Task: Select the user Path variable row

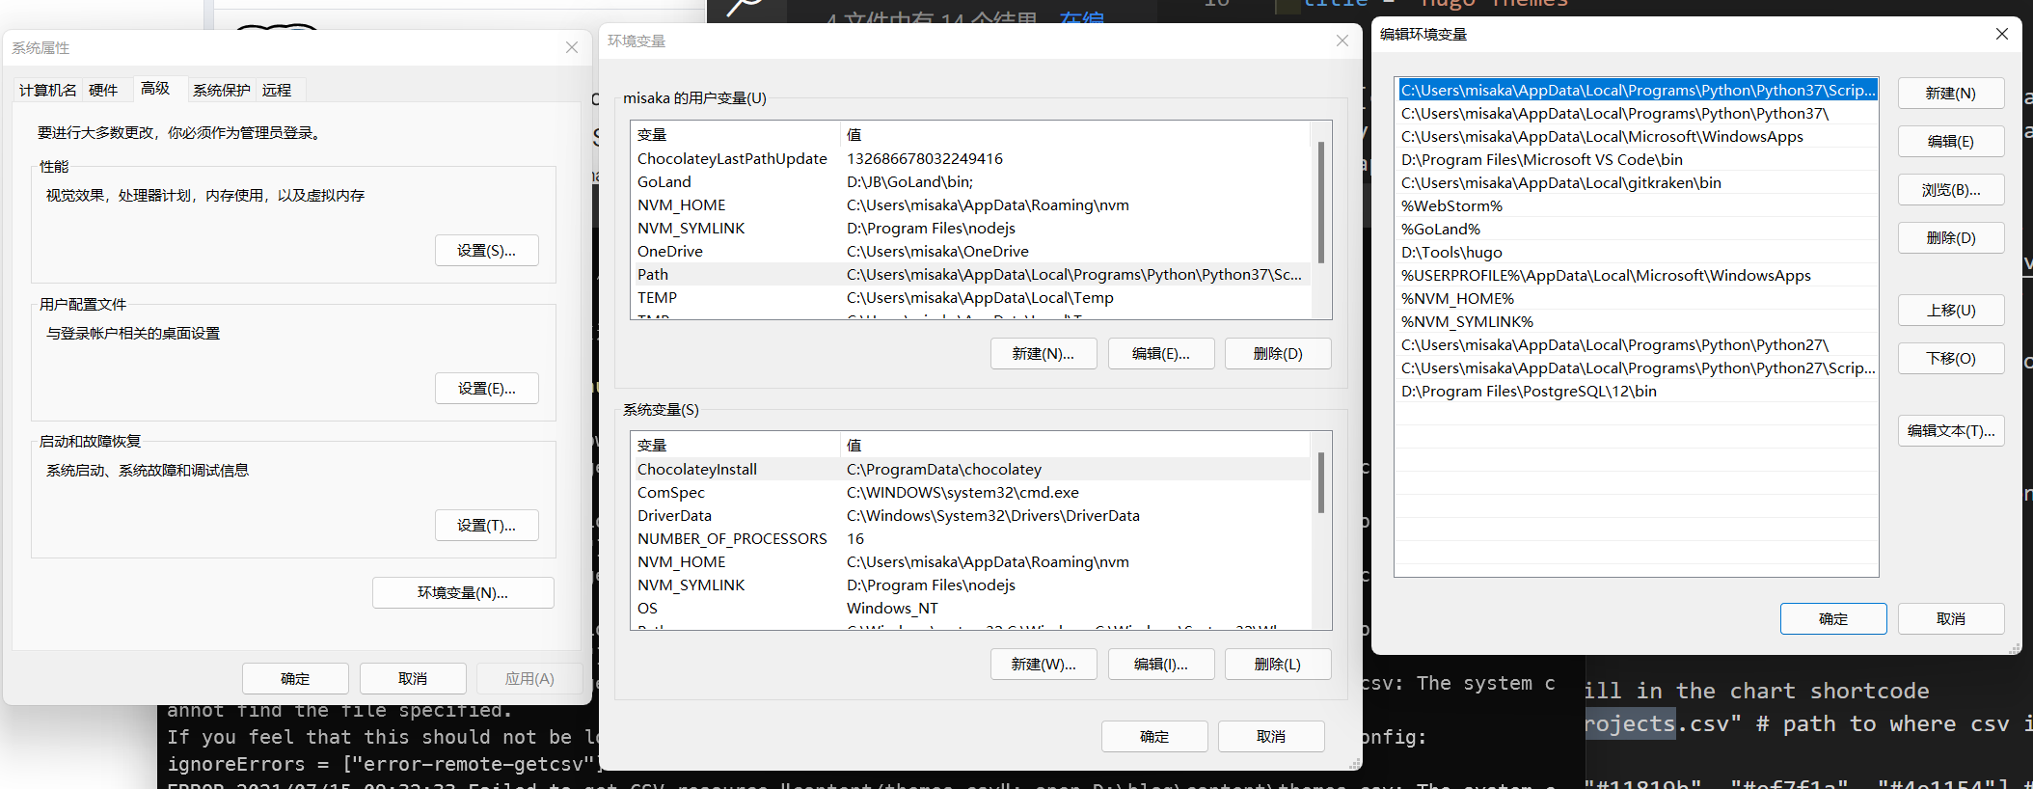Action: coord(970,275)
